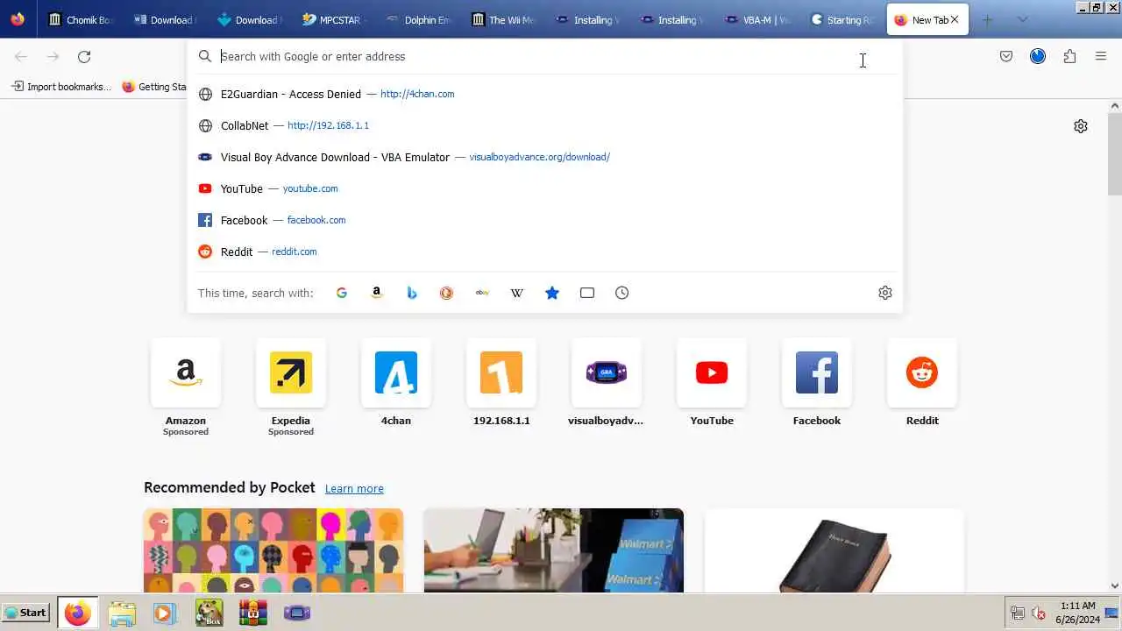
Task: Close the New Tab tab
Action: pyautogui.click(x=955, y=19)
